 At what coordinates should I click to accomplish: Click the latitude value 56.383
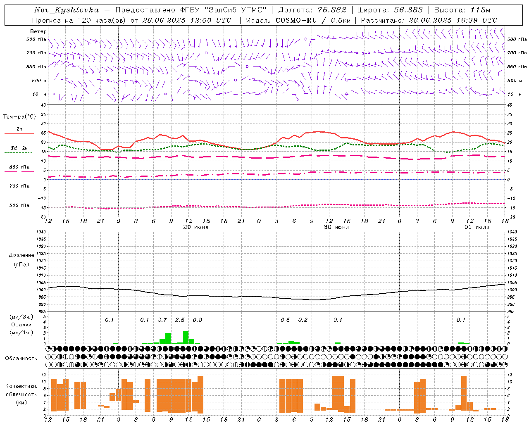(408, 10)
